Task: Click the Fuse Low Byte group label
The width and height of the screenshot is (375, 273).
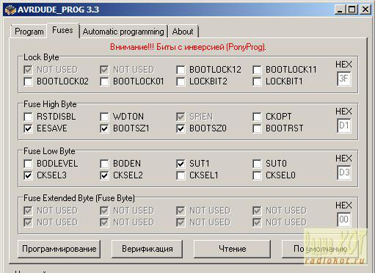Action: tap(49, 151)
